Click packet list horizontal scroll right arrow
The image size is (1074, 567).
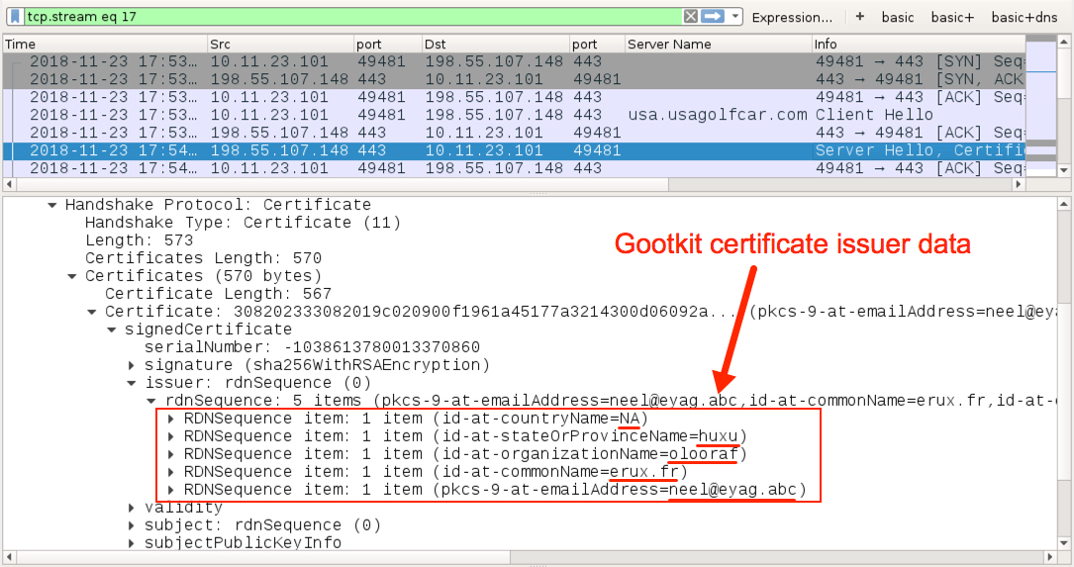pyautogui.click(x=1018, y=184)
